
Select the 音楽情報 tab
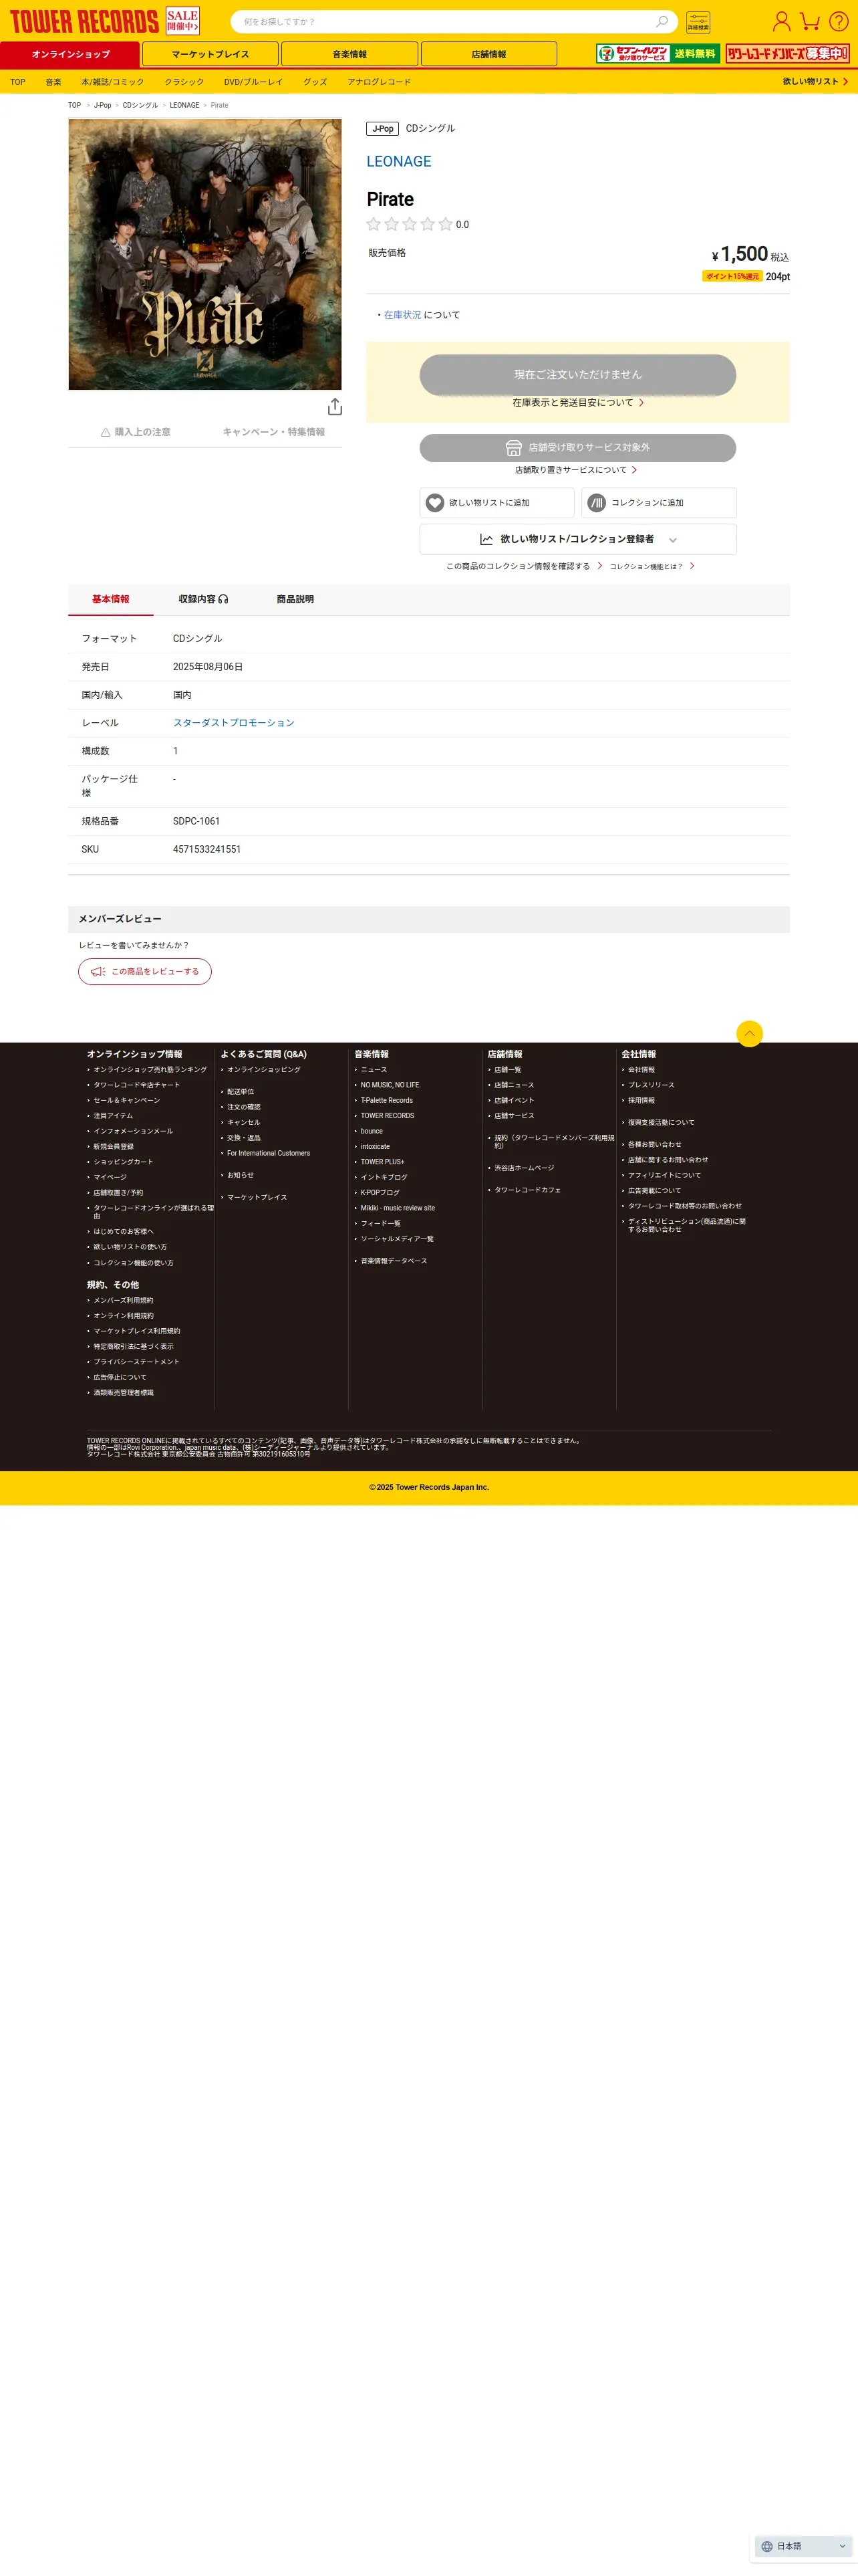click(349, 54)
